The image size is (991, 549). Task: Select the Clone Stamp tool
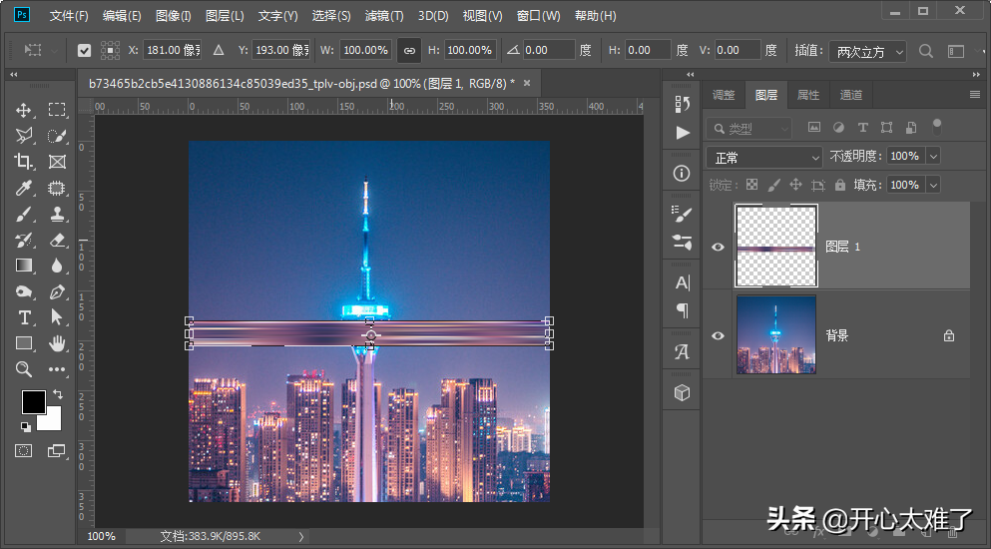(57, 214)
